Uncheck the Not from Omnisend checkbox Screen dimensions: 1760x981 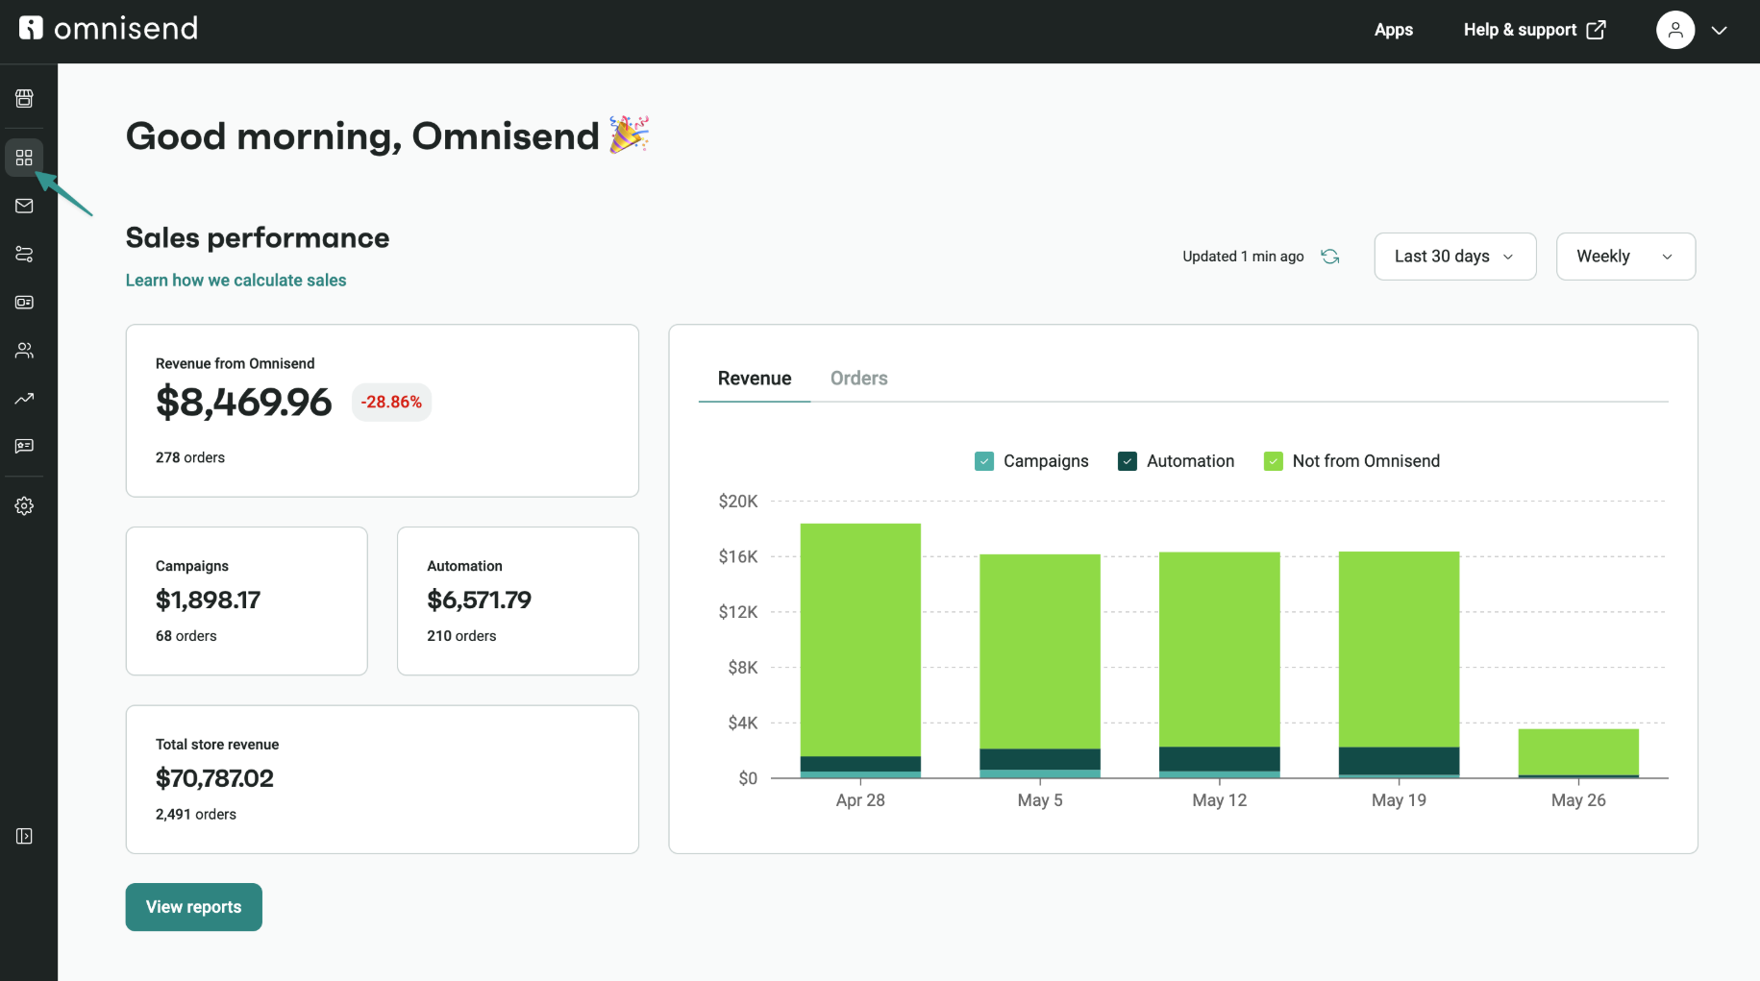(x=1273, y=460)
